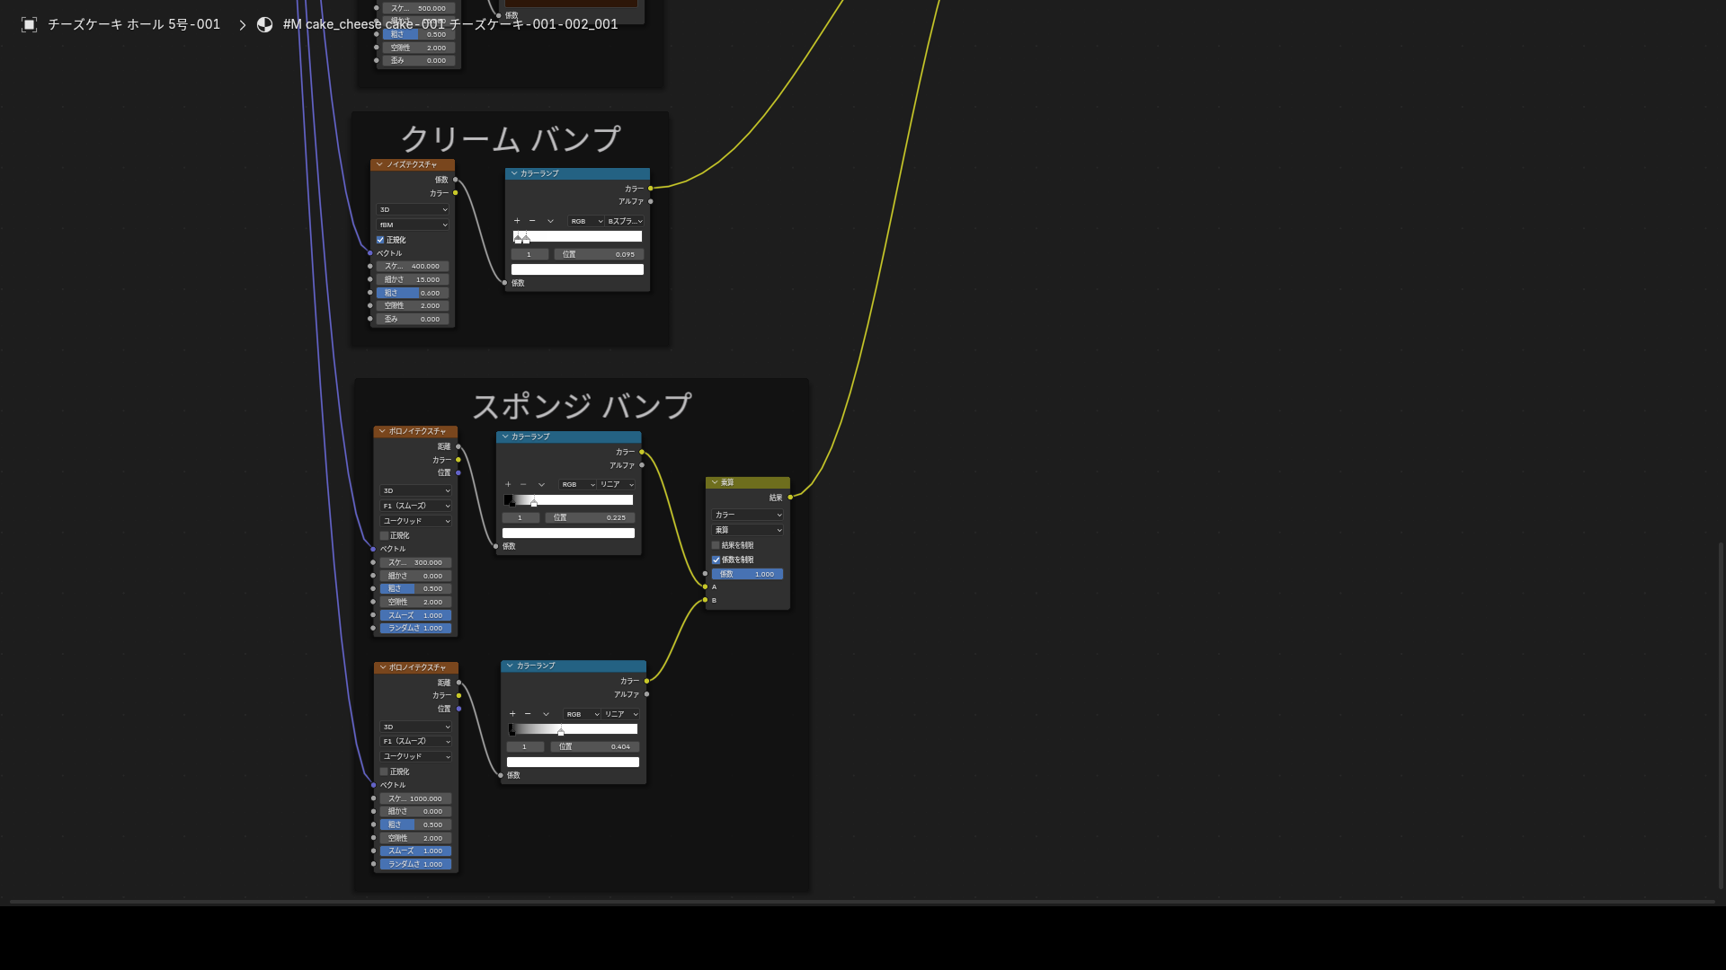Uncheck 正規化 in the noise texture node
This screenshot has height=970, width=1726.
pos(380,240)
